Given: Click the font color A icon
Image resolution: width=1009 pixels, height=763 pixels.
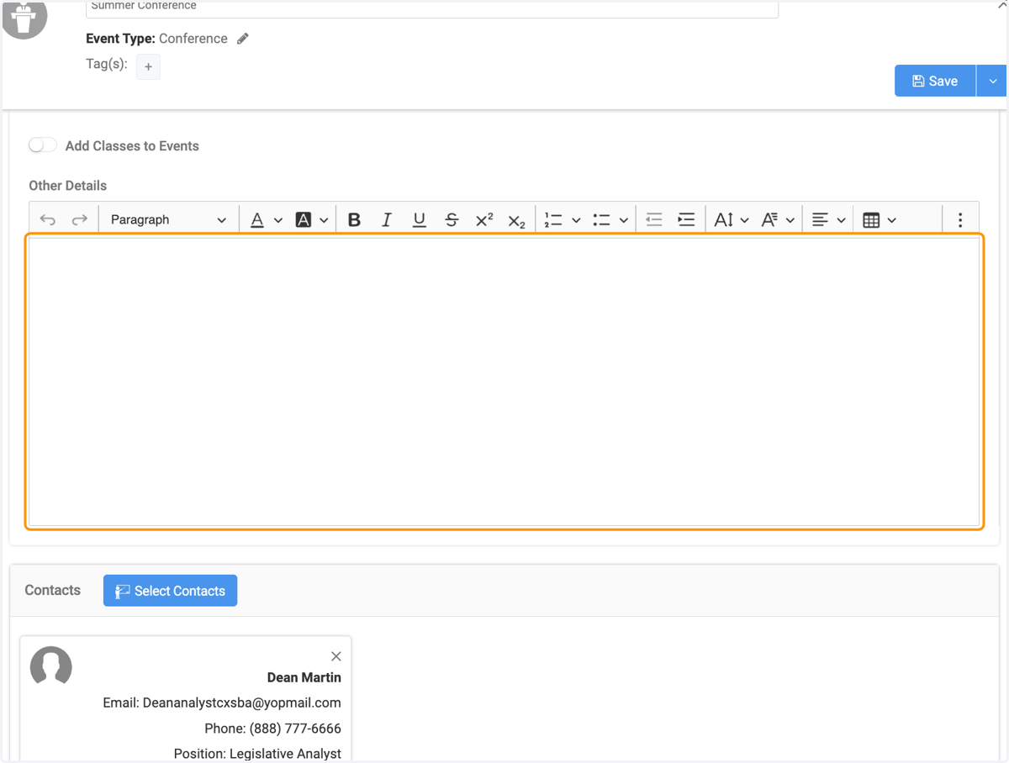Looking at the screenshot, I should [257, 219].
